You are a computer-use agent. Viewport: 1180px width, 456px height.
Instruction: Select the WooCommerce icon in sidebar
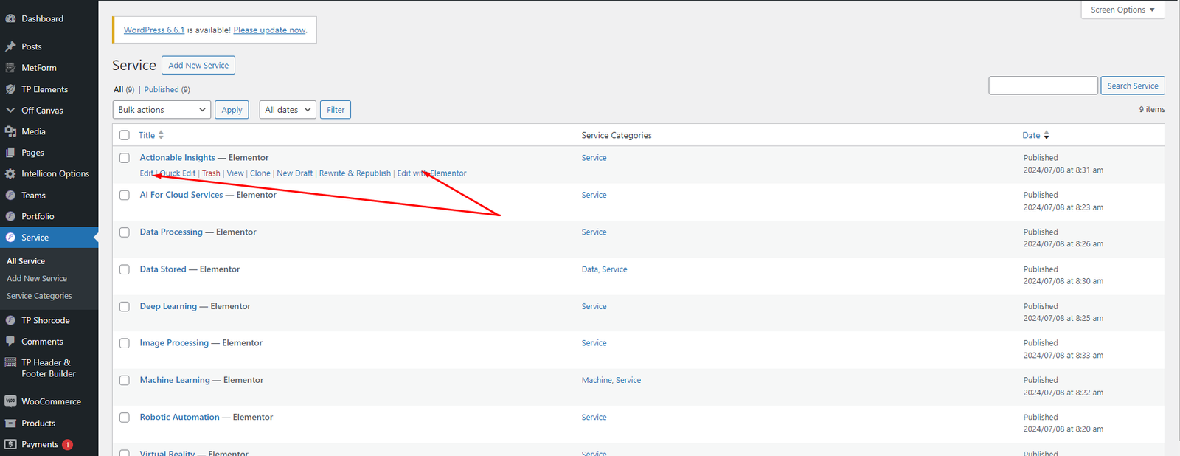[x=10, y=401]
